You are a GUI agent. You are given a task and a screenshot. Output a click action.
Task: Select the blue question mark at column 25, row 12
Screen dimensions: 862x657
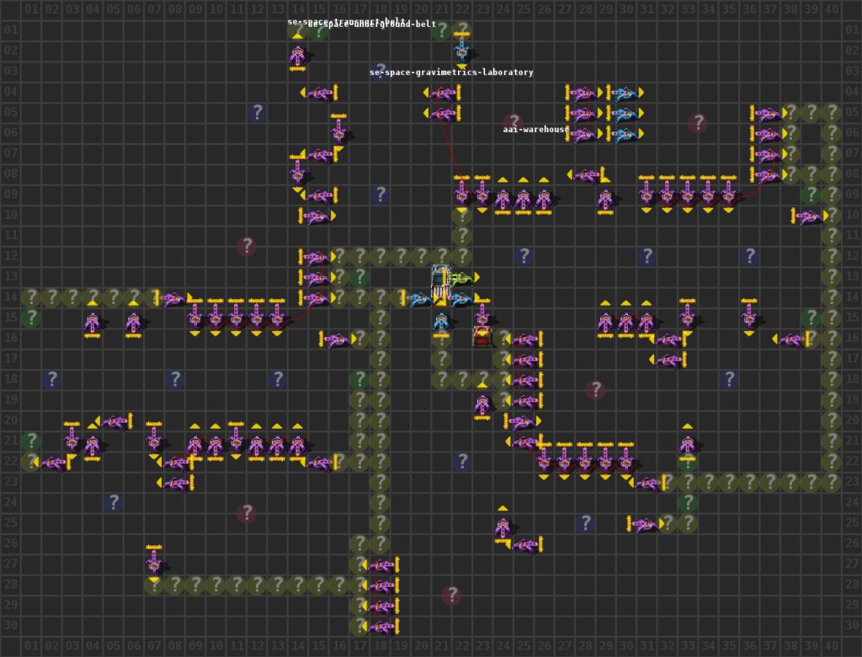tap(524, 256)
